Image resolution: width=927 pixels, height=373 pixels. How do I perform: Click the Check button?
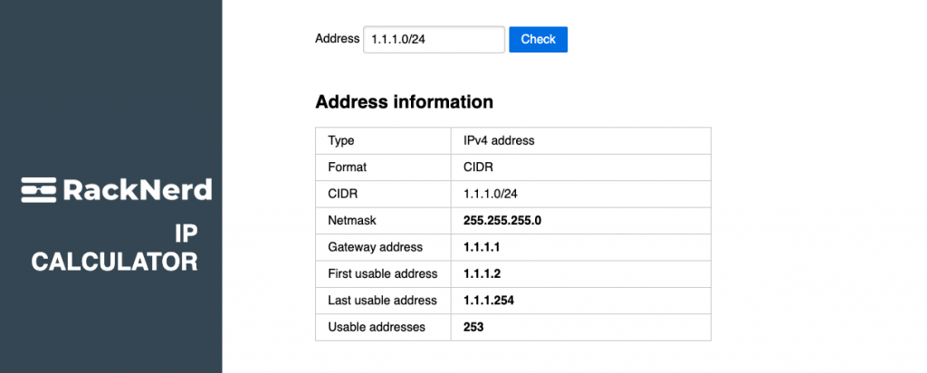pyautogui.click(x=538, y=39)
